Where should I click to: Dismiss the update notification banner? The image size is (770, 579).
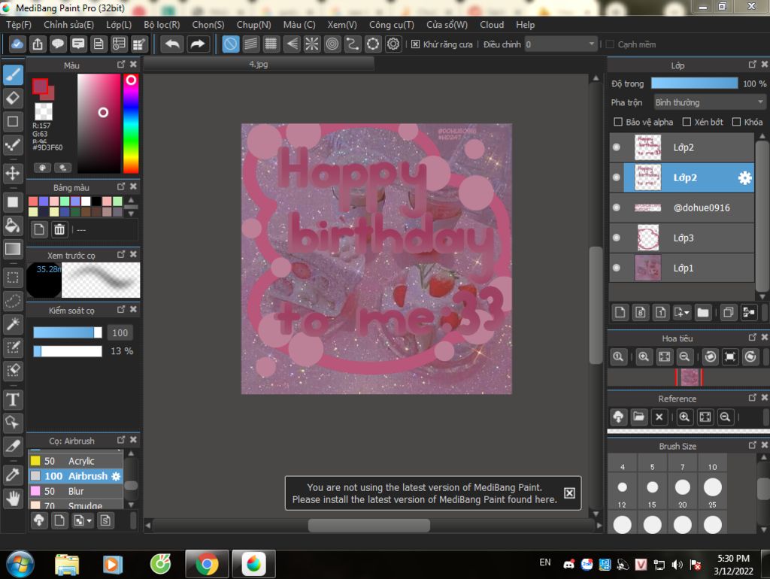point(569,493)
